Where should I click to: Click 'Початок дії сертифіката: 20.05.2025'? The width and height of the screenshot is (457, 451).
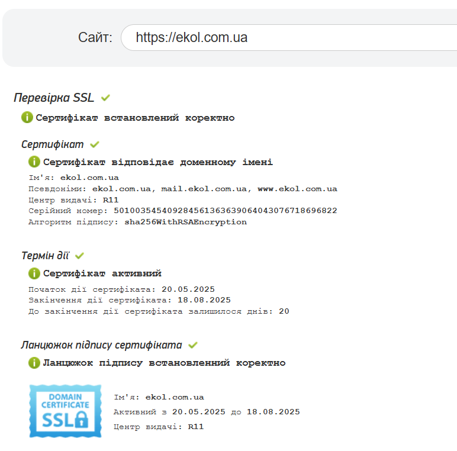[121, 289]
